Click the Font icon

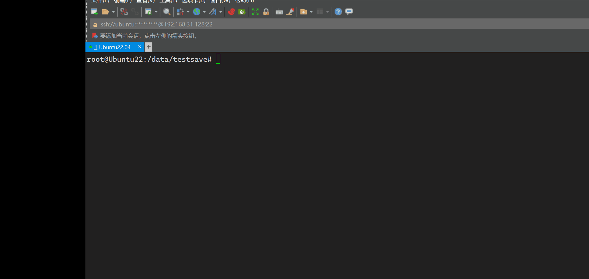pyautogui.click(x=213, y=12)
